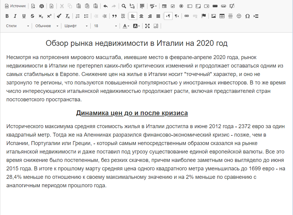Justify the text to full width
This screenshot has height=215, width=293.
[158, 16]
